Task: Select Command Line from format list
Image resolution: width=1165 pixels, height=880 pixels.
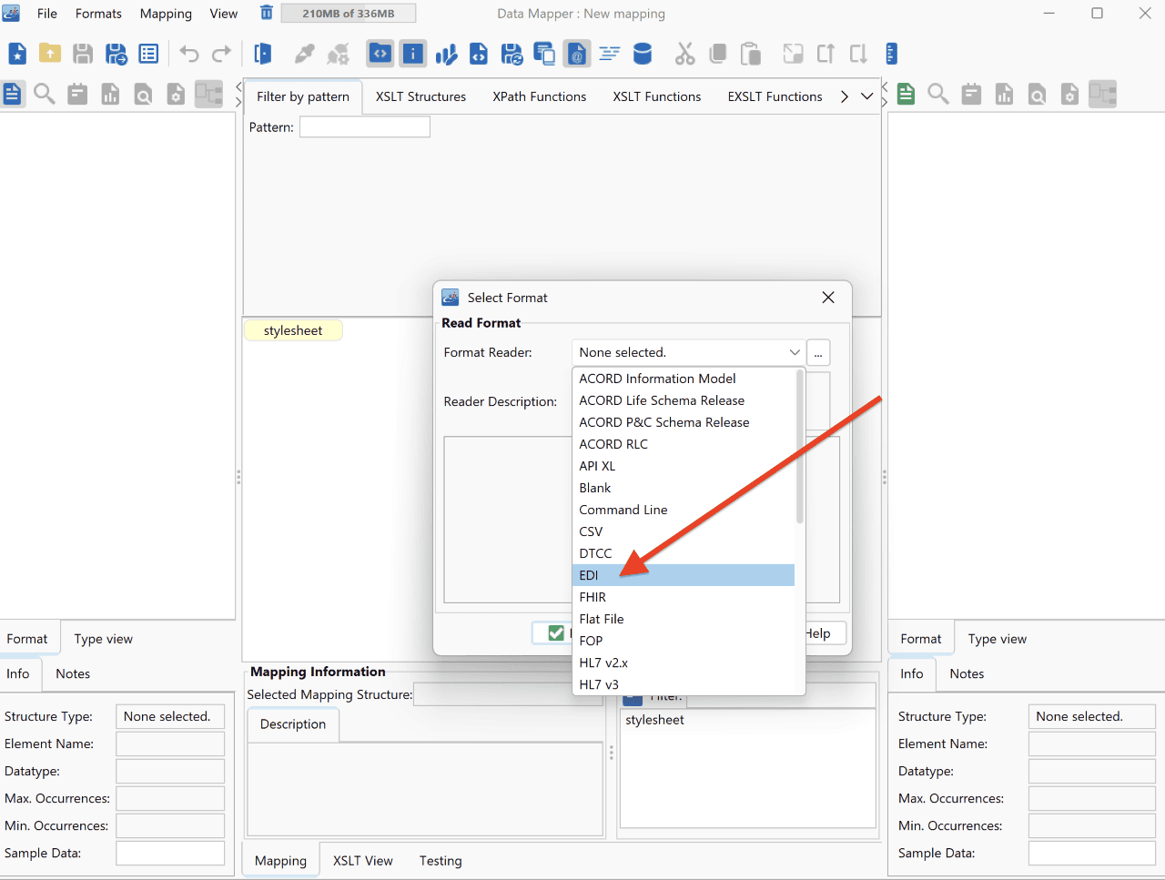Action: 684,510
